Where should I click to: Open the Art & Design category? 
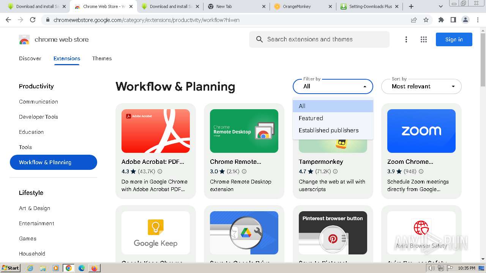35,208
